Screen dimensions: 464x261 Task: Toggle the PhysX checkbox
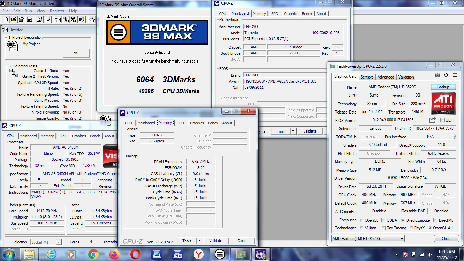(411, 228)
